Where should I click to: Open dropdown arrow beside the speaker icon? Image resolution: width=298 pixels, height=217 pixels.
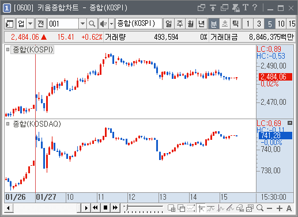click(111, 24)
